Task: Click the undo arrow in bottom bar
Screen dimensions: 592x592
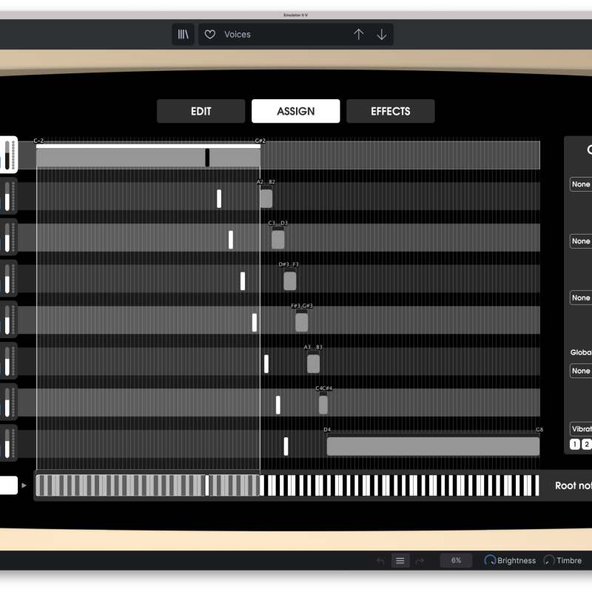Action: pos(380,561)
